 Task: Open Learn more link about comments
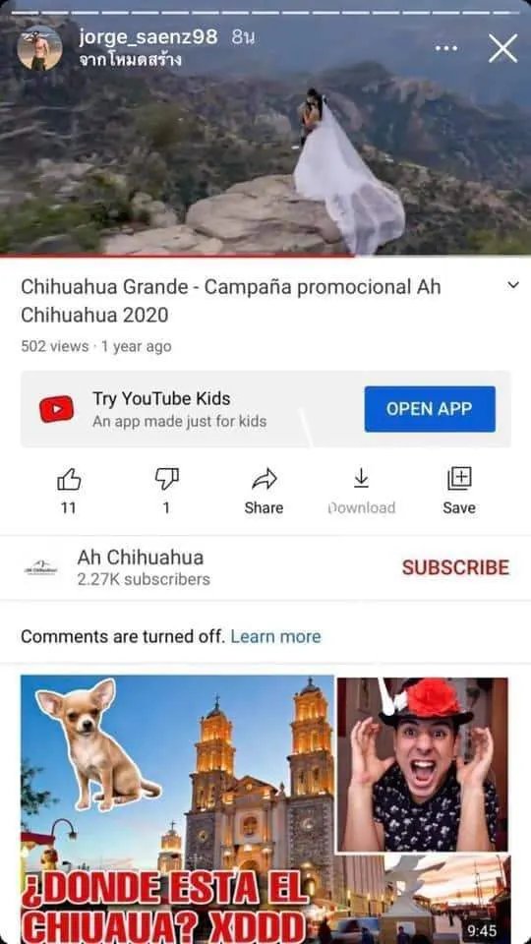(x=275, y=636)
